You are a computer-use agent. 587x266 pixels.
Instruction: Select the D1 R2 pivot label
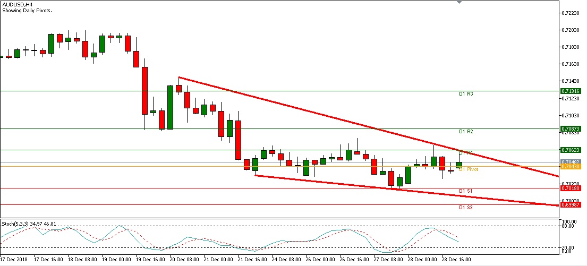coord(466,132)
